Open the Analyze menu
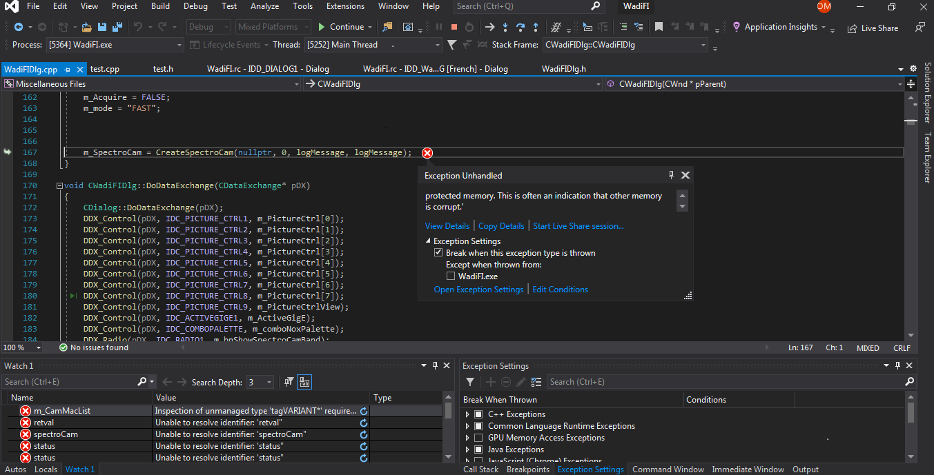This screenshot has height=475, width=934. click(264, 6)
